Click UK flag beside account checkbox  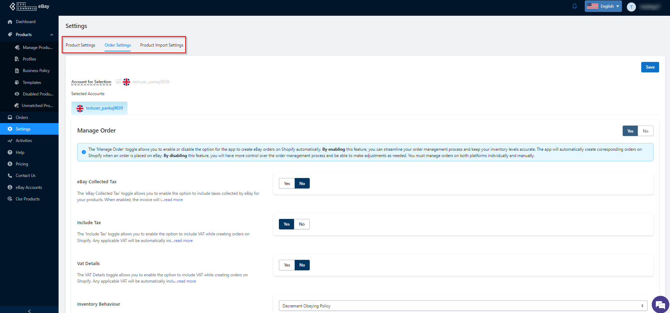[x=126, y=82]
